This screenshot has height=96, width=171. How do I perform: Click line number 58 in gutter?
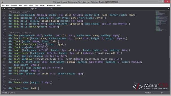(4, 82)
